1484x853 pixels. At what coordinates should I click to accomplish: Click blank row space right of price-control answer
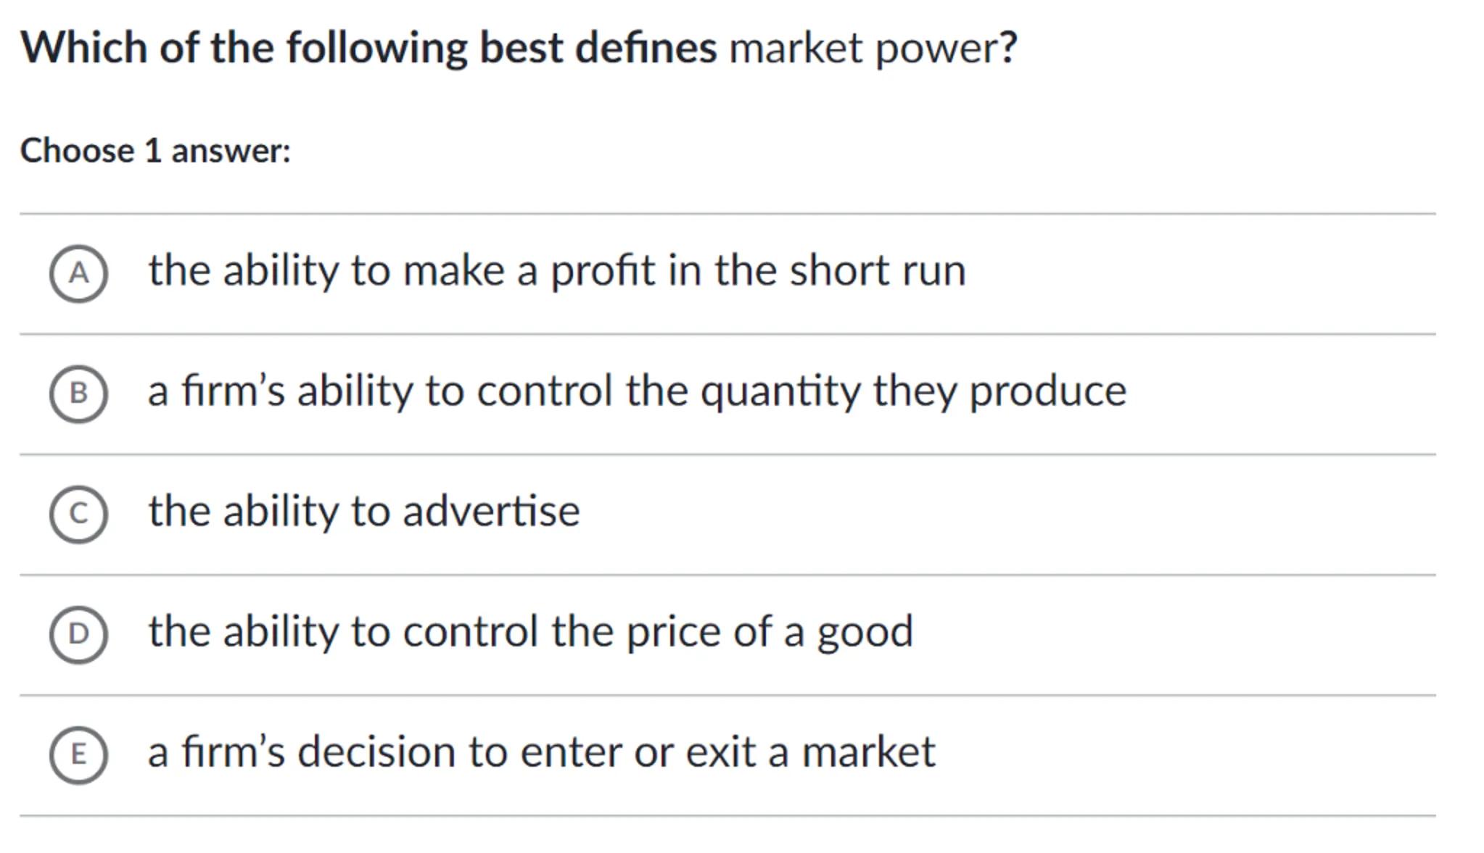coord(1175,634)
